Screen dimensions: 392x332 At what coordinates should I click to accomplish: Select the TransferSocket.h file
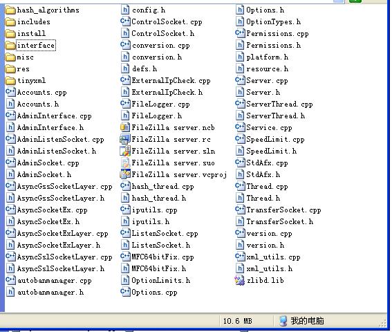274,221
